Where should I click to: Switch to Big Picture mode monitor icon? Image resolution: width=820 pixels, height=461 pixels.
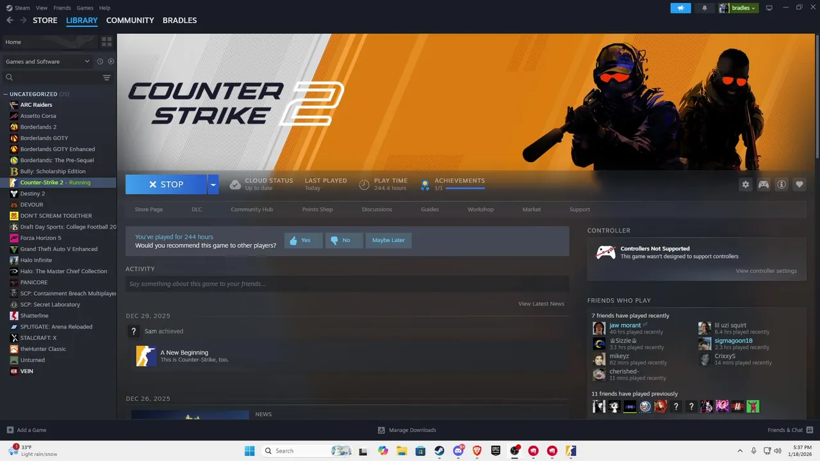[x=769, y=8]
